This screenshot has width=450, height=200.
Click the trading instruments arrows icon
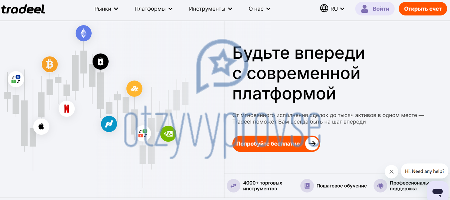coord(233,186)
